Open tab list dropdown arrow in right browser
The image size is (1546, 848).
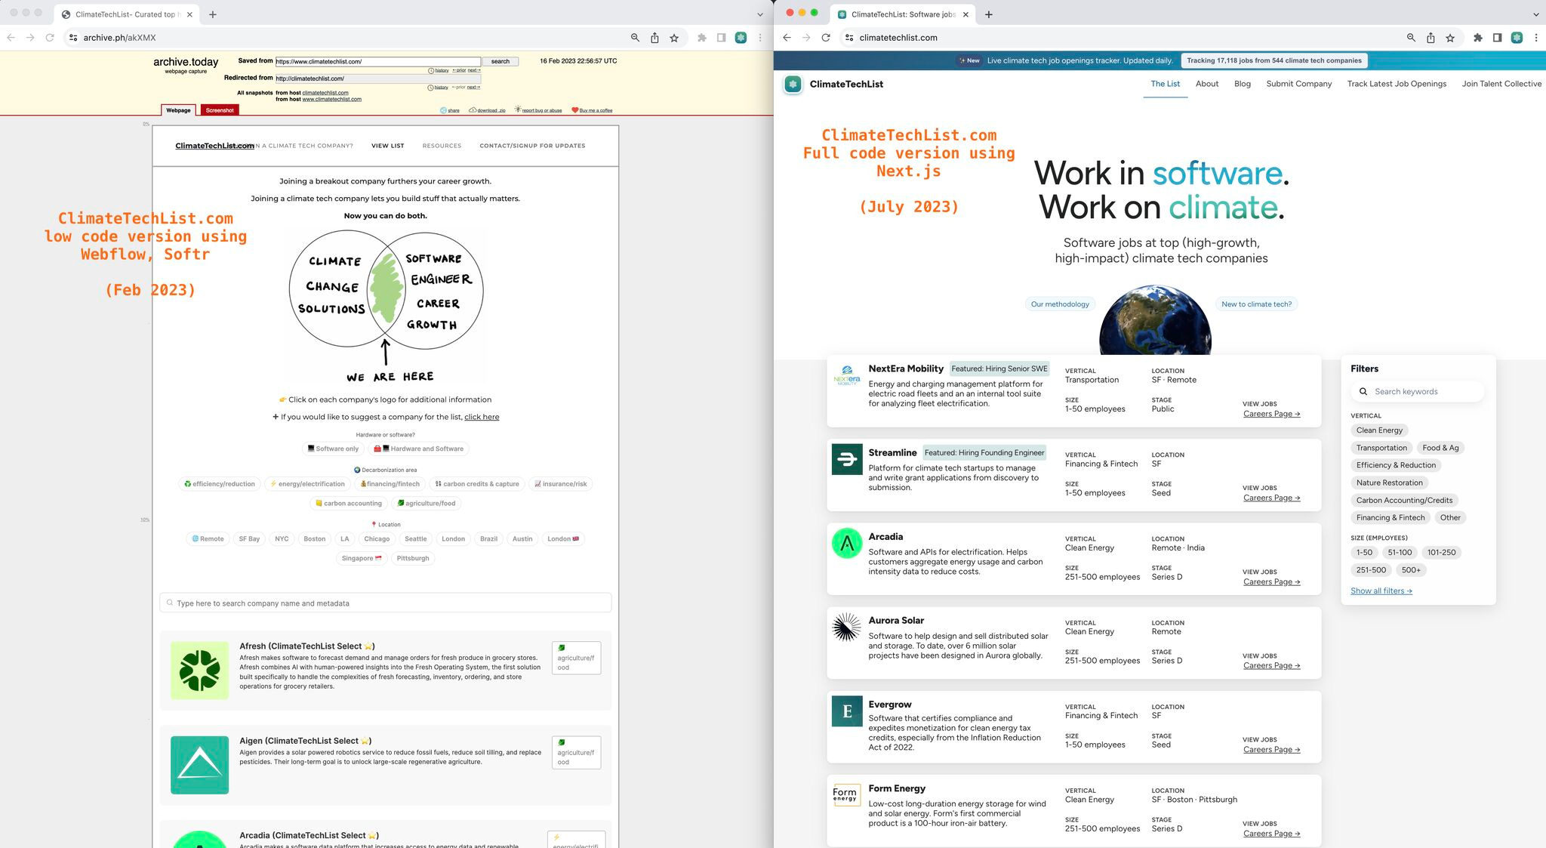click(x=1536, y=14)
